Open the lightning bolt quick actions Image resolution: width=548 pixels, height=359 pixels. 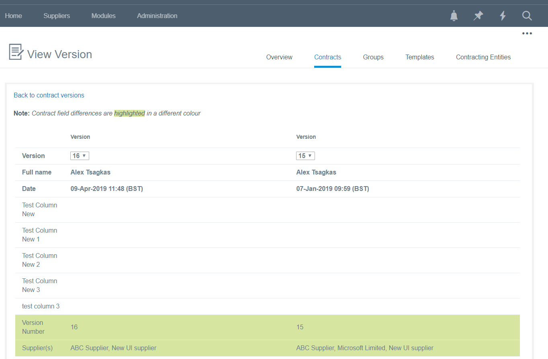point(503,16)
